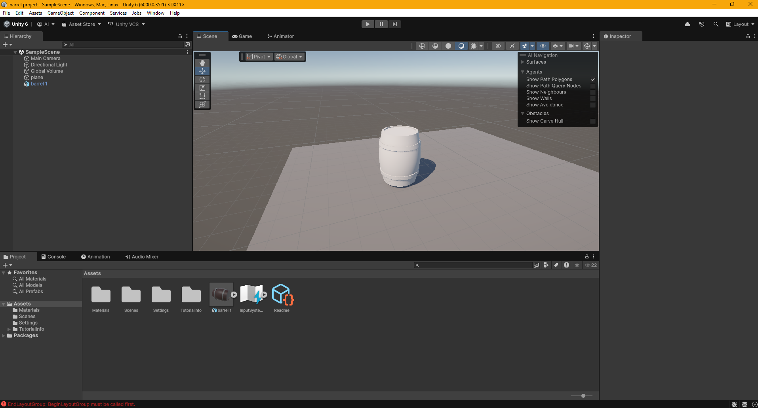The height and width of the screenshot is (408, 758).
Task: Open the Global orientation dropdown
Action: 289,57
